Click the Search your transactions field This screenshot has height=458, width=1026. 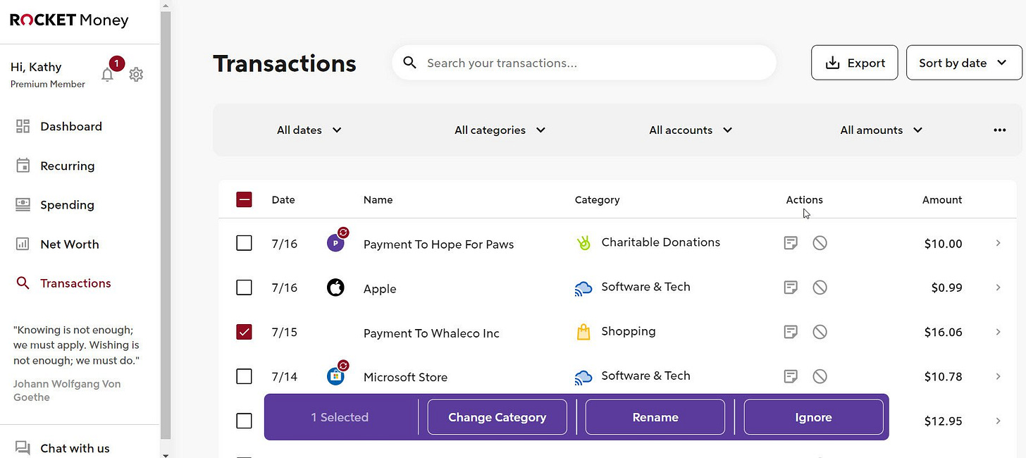[584, 63]
